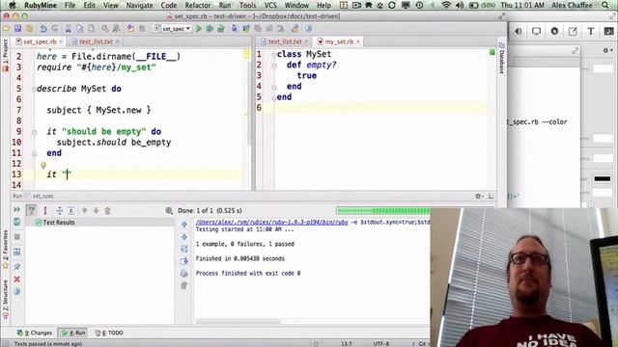Image resolution: width=618 pixels, height=347 pixels.
Task: Open the Tools menu
Action: [x=247, y=5]
